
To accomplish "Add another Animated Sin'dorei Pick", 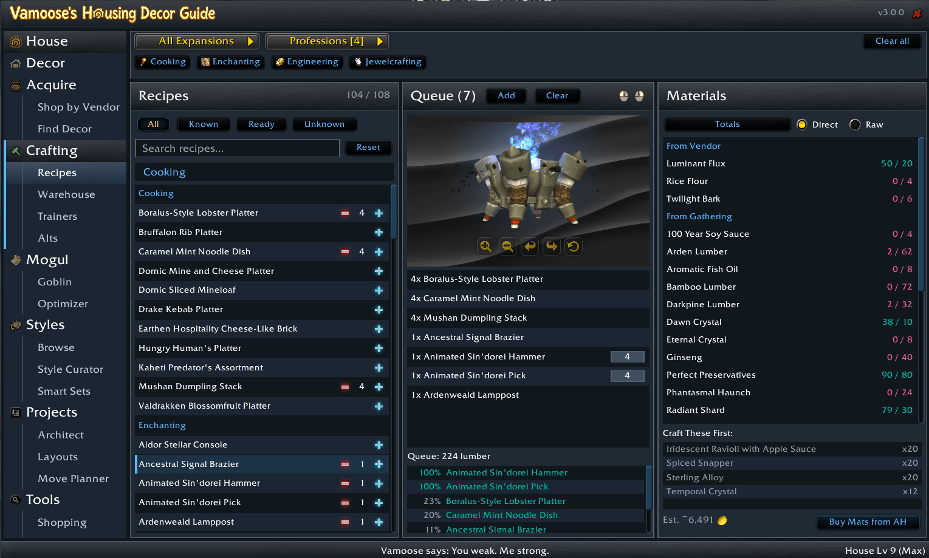I will point(379,503).
